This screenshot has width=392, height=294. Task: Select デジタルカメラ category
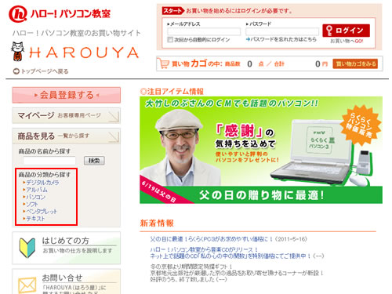pyautogui.click(x=42, y=183)
